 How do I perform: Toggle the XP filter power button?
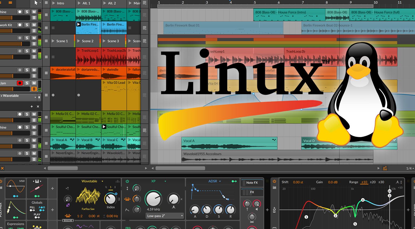point(127,181)
